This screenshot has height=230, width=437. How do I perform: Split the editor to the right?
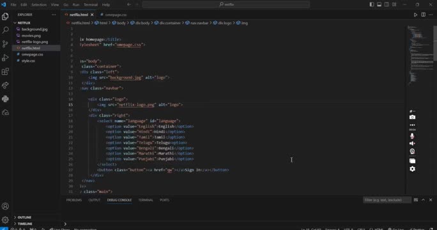[423, 15]
